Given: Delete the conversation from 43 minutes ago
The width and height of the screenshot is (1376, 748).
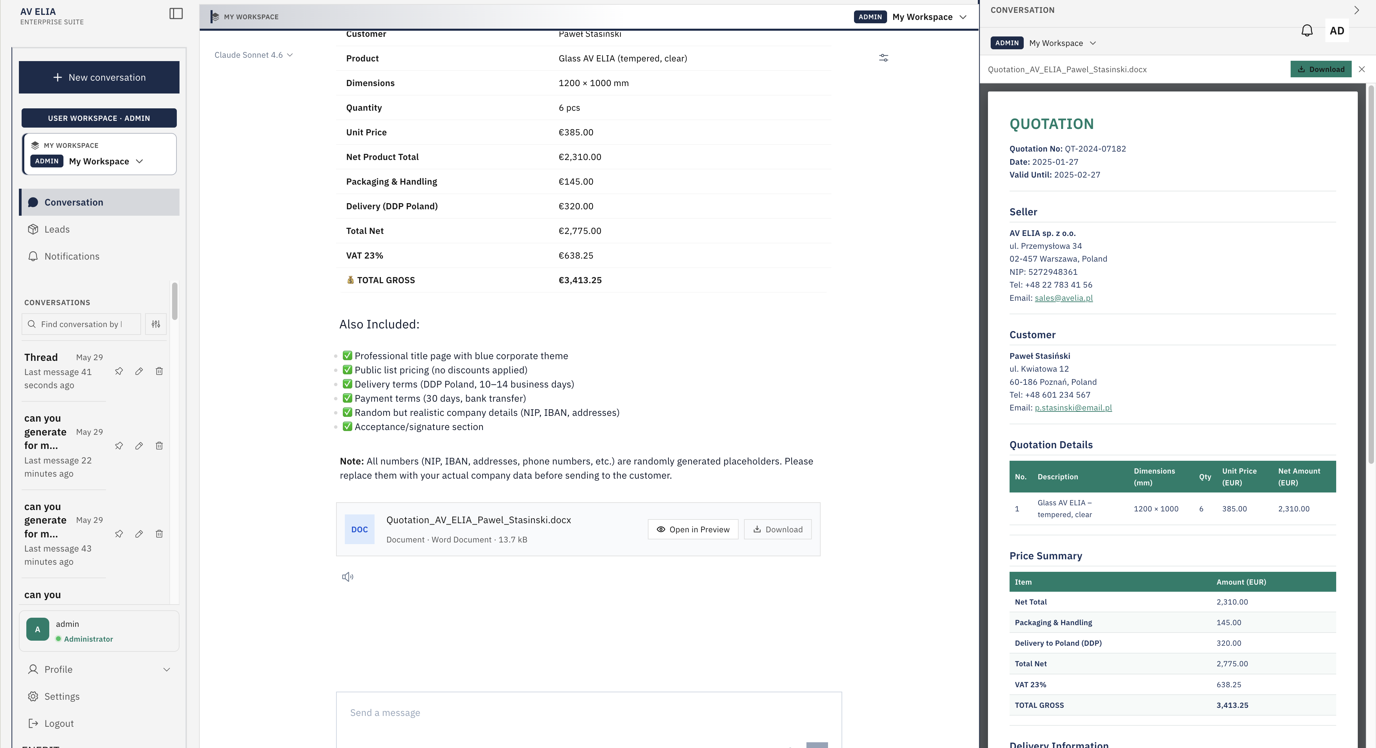Looking at the screenshot, I should (159, 534).
